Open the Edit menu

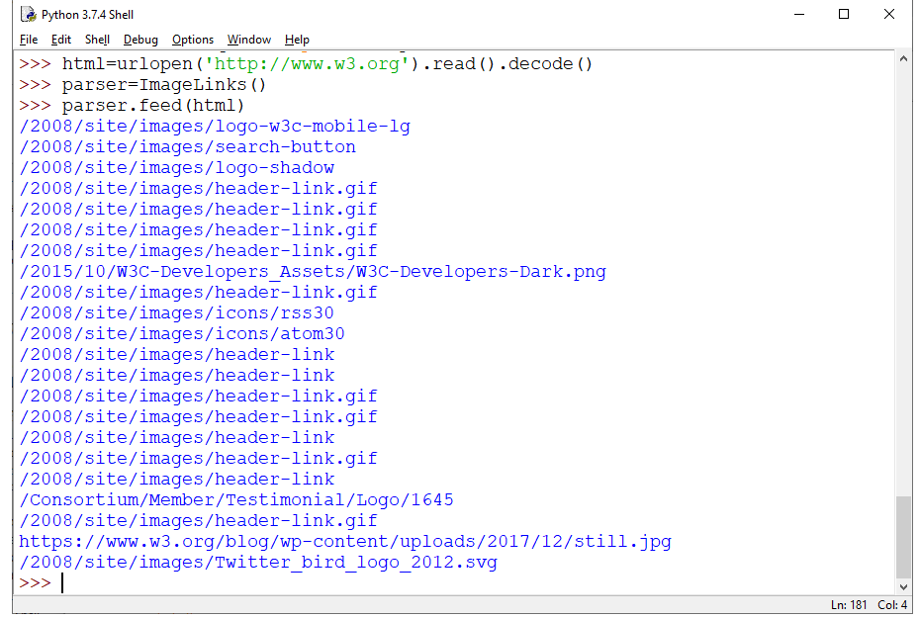click(60, 40)
